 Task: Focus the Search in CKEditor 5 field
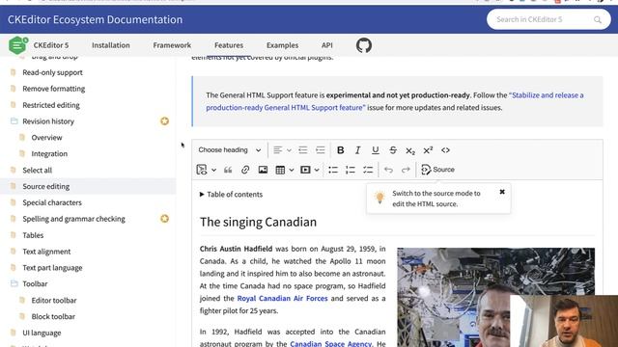[x=548, y=19]
